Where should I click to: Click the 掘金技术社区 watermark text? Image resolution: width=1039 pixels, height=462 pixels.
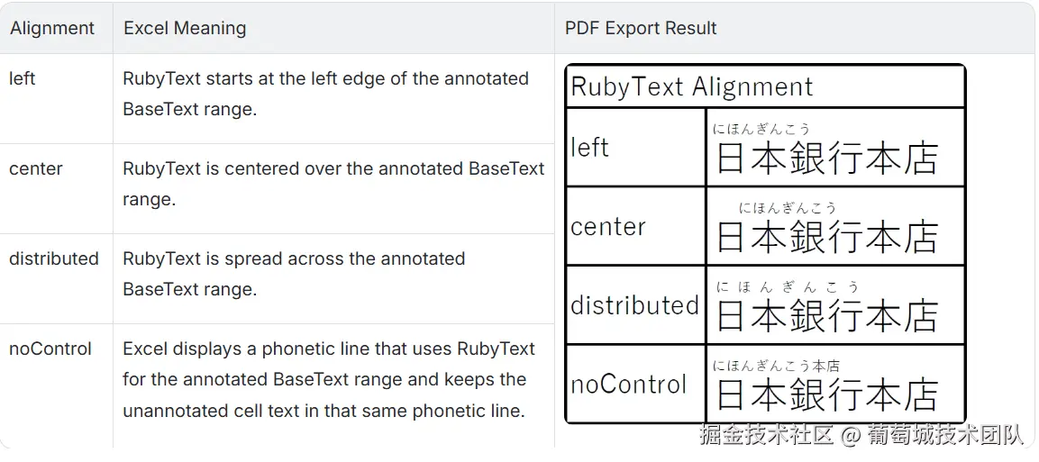point(767,435)
